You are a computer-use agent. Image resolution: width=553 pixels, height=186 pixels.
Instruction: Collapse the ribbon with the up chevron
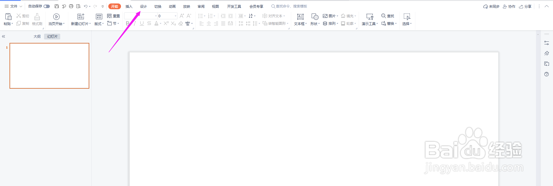(x=547, y=6)
